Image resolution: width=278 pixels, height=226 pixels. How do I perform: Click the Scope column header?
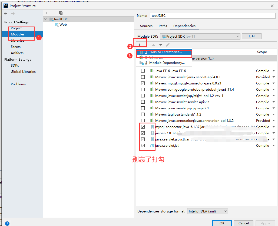262,52
